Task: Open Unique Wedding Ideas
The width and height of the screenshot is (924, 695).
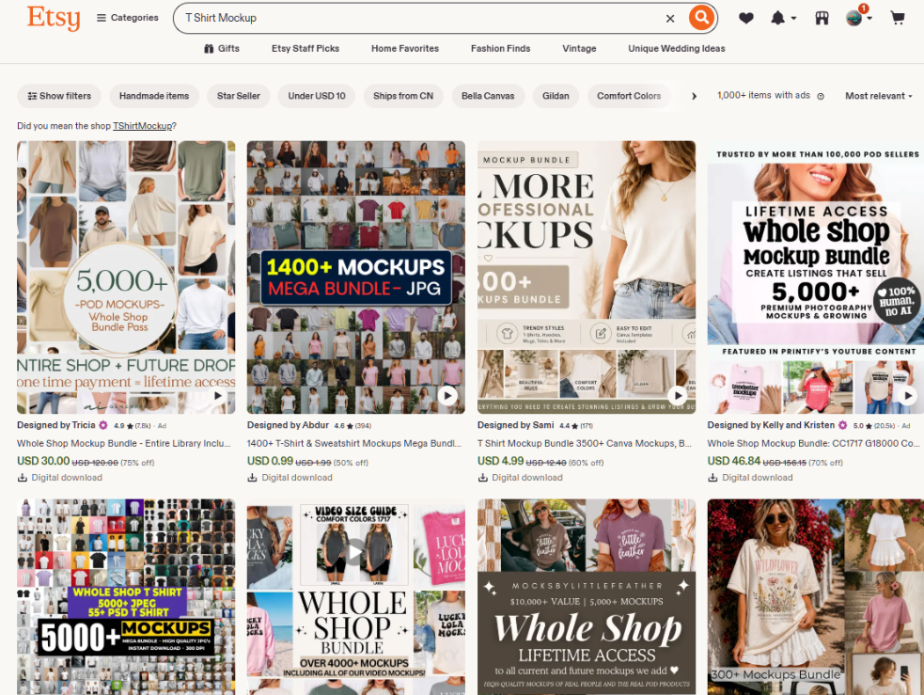Action: (677, 48)
